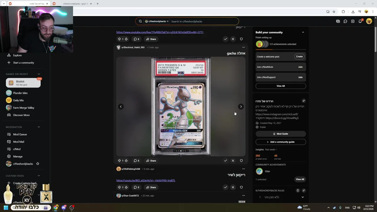Open the notifications bell
This screenshot has width=377, height=212.
pos(360,21)
